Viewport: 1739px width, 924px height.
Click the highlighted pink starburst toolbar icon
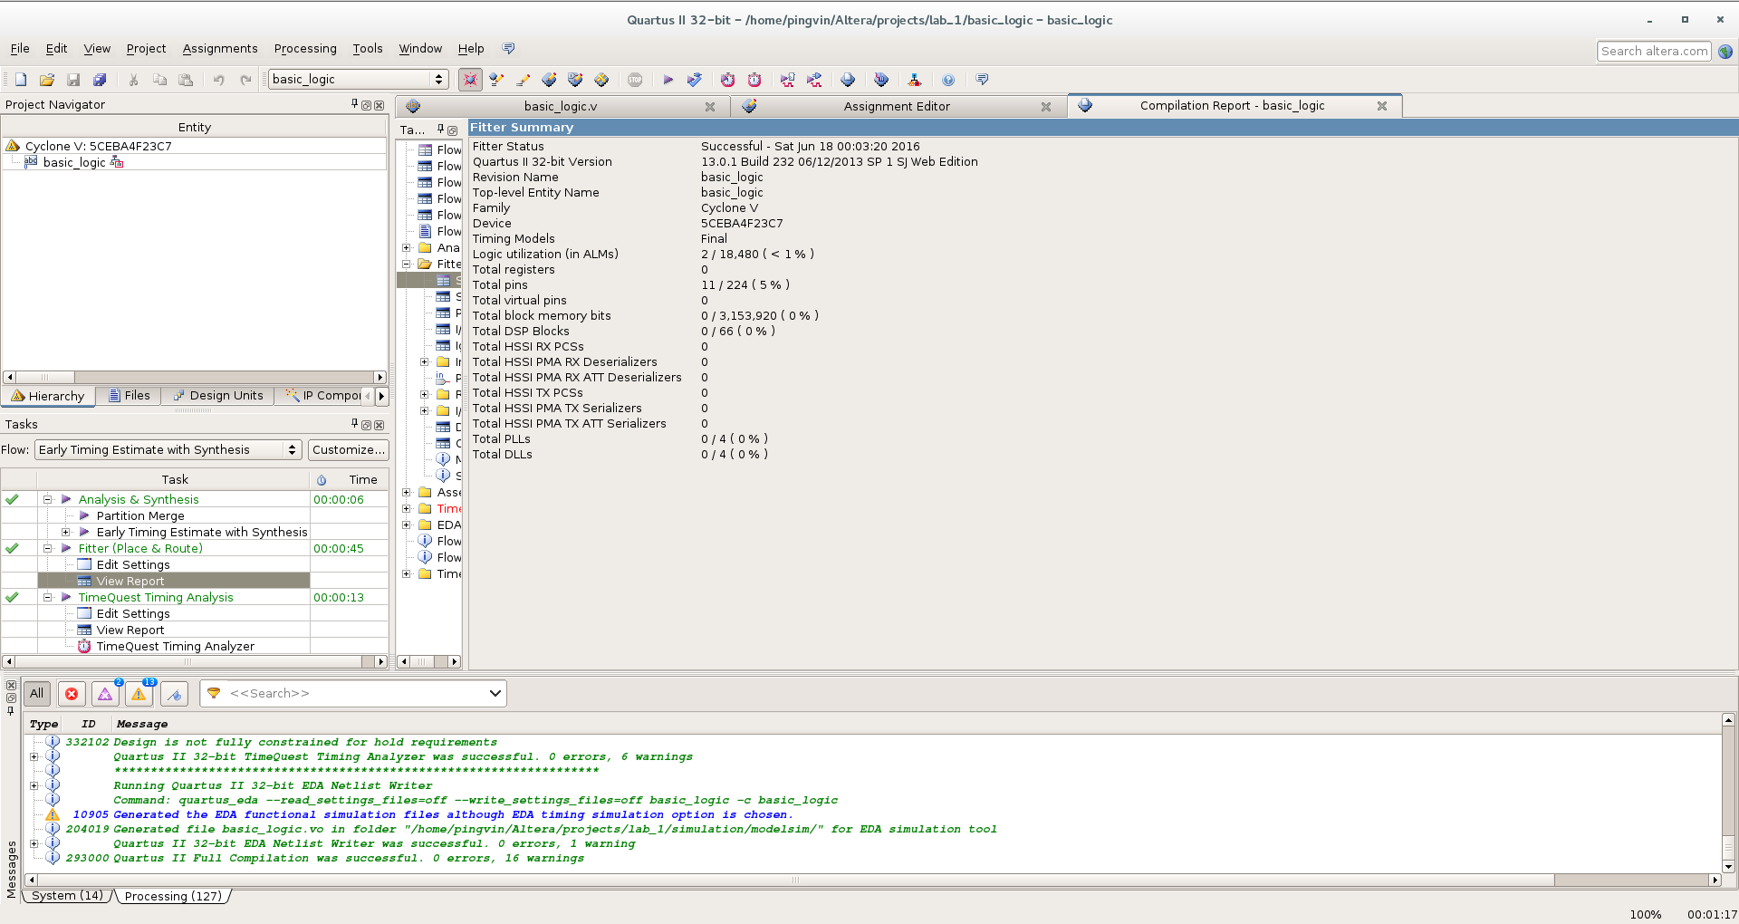[x=470, y=80]
